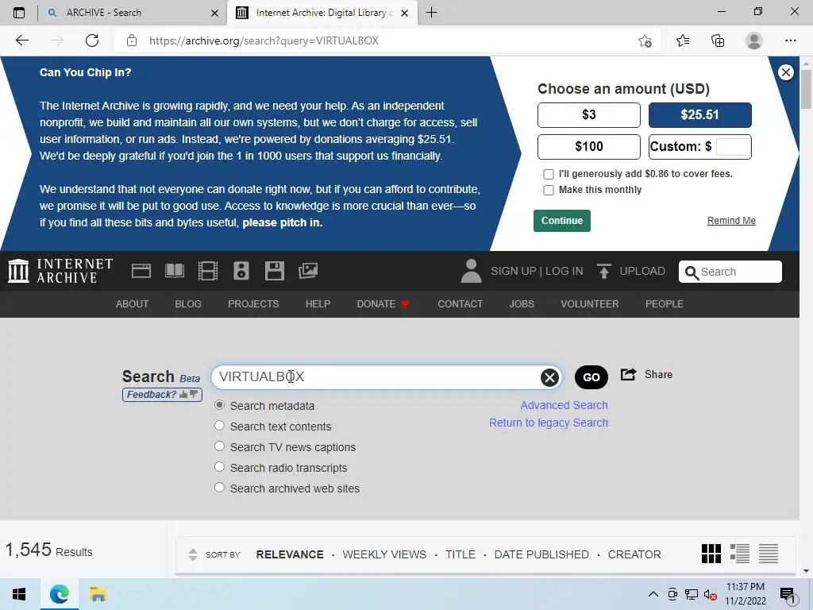
Task: Refresh the current page
Action: point(92,41)
